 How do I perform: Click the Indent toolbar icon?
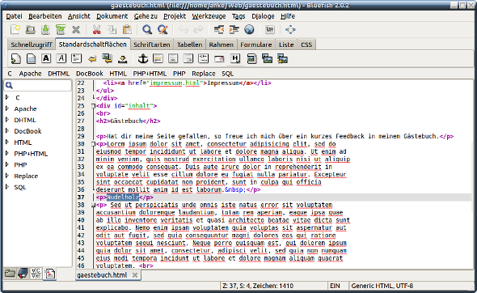(x=234, y=30)
